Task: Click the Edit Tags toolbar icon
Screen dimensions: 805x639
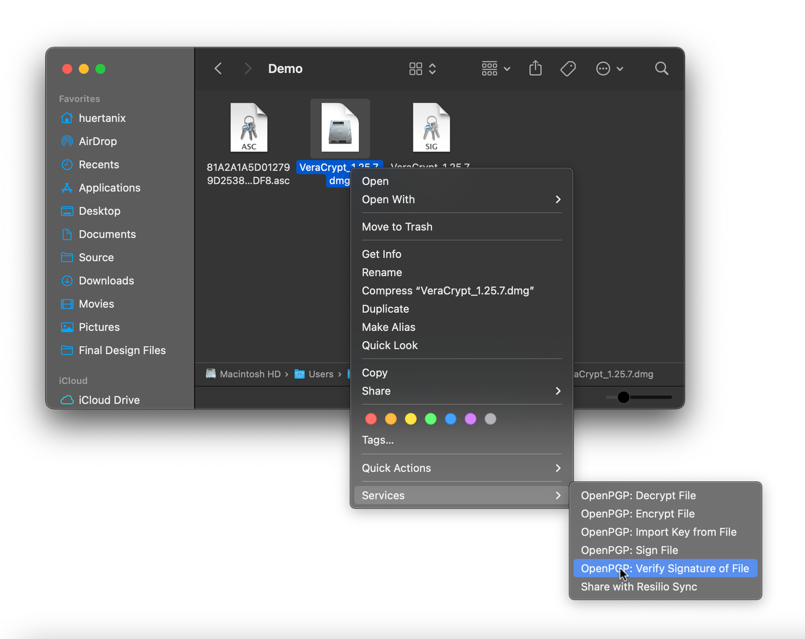Action: click(x=568, y=69)
